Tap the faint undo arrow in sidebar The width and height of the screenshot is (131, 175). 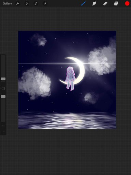3,125
